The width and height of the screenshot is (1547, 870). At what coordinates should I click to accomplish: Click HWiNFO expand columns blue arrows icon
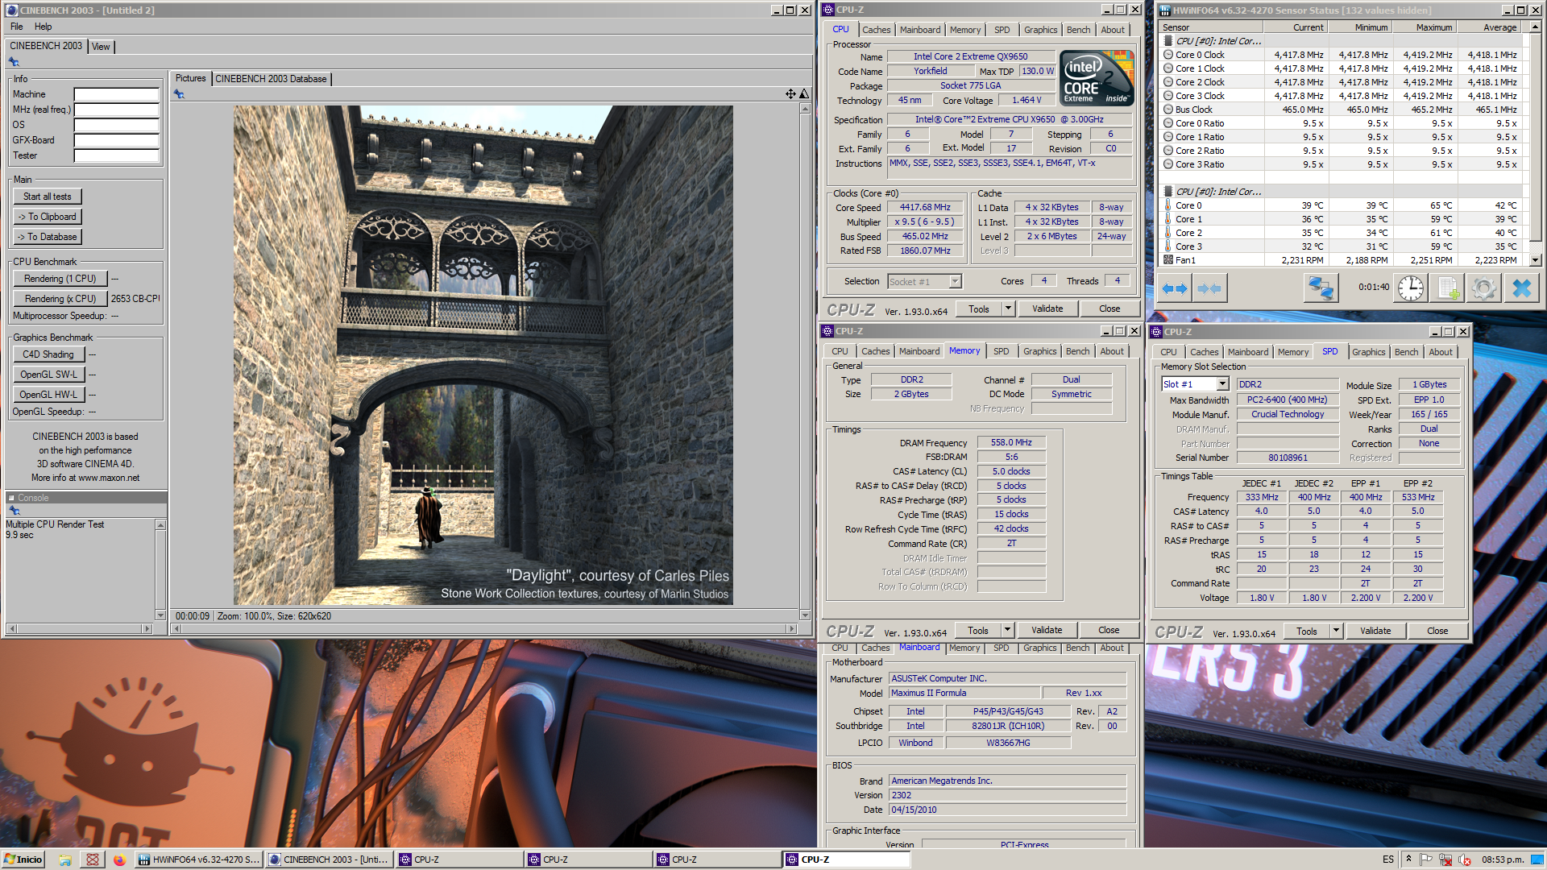1176,288
